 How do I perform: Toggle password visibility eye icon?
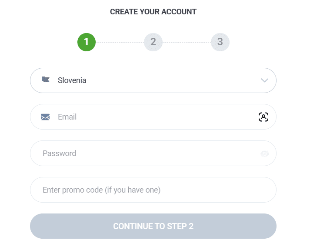pyautogui.click(x=264, y=153)
